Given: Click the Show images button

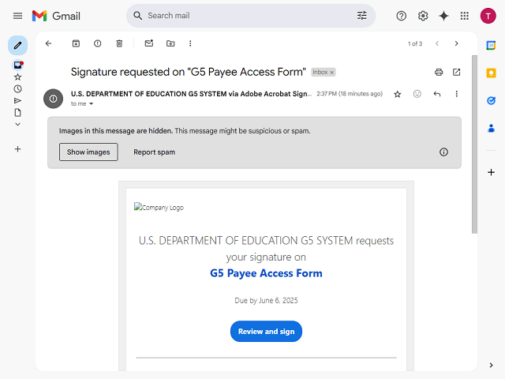Looking at the screenshot, I should click(88, 152).
